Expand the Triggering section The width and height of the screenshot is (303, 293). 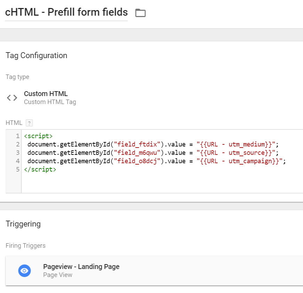[x=23, y=224]
